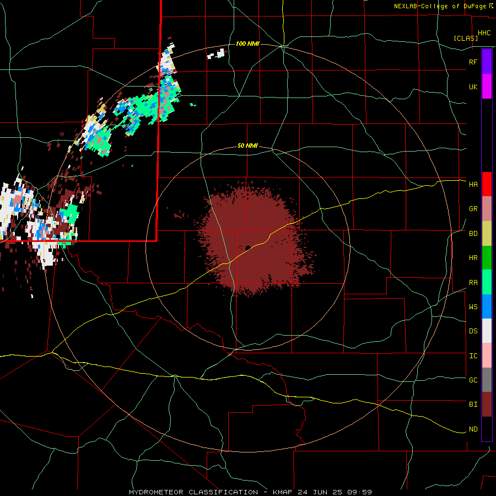Click the DS white legend swatch
Viewport: 496px width, 496px height.
(x=487, y=331)
